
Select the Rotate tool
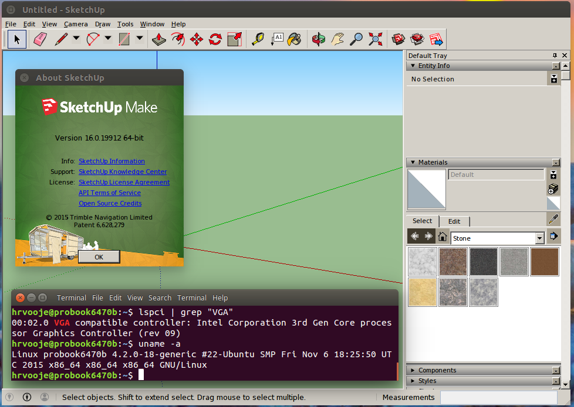coord(215,39)
